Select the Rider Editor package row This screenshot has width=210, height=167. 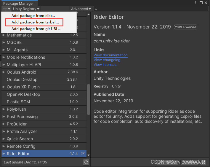(x=44, y=154)
